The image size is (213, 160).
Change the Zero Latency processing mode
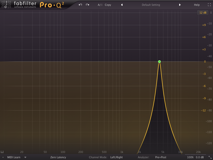click(x=58, y=157)
